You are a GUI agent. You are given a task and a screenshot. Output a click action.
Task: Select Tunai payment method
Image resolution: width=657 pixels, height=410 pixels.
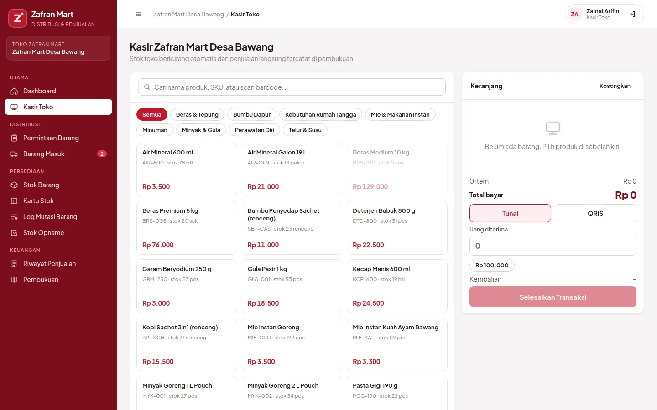point(510,213)
